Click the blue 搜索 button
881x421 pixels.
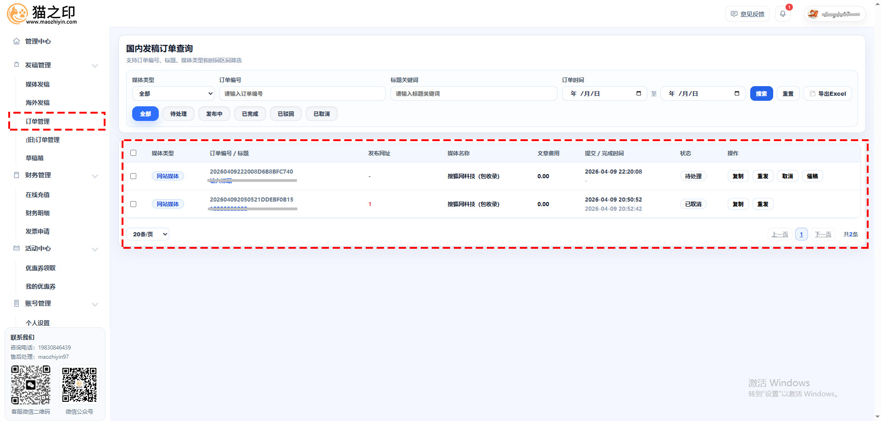pyautogui.click(x=761, y=93)
